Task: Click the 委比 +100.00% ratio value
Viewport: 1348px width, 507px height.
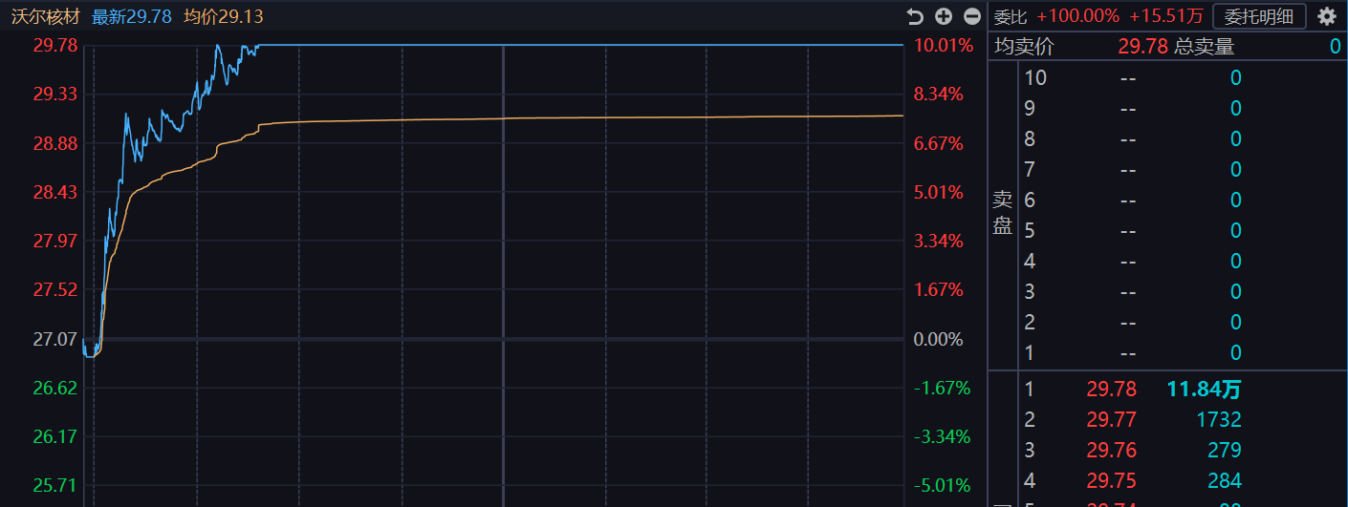Action: [x=1077, y=16]
